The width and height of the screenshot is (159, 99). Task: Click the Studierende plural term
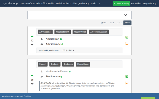(53, 77)
